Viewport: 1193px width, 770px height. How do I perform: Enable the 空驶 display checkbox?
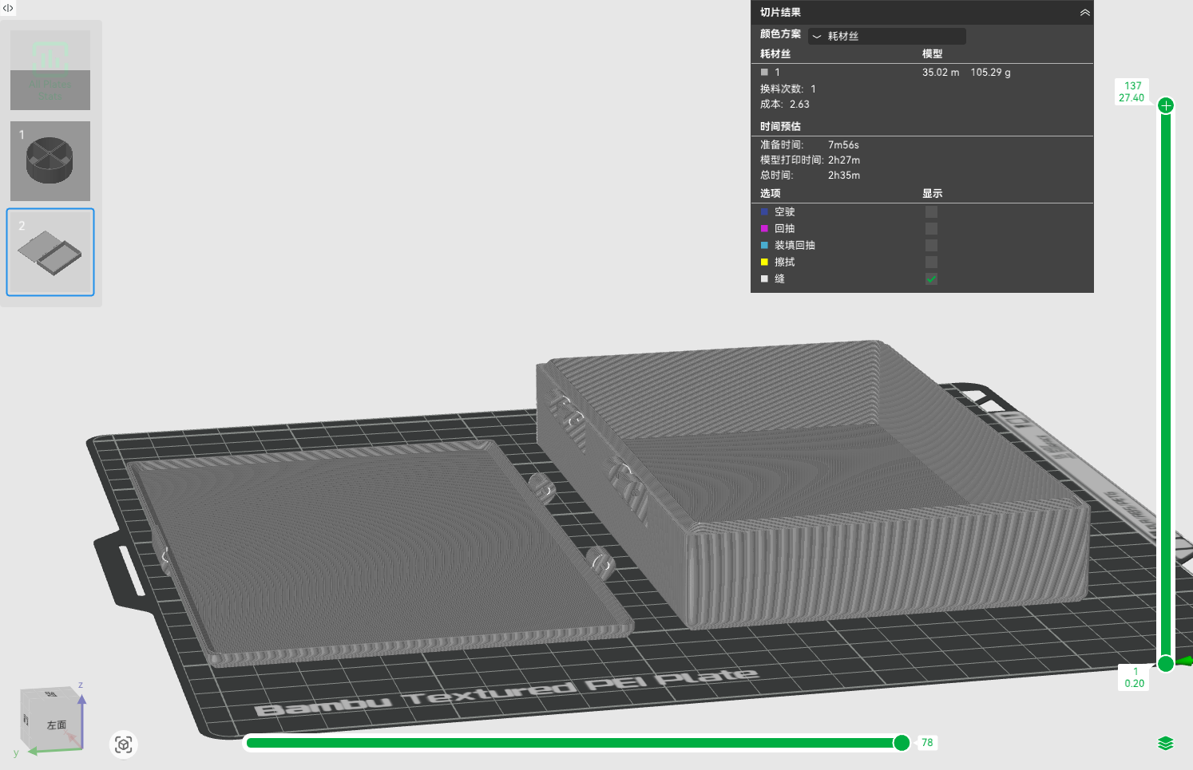(x=931, y=212)
